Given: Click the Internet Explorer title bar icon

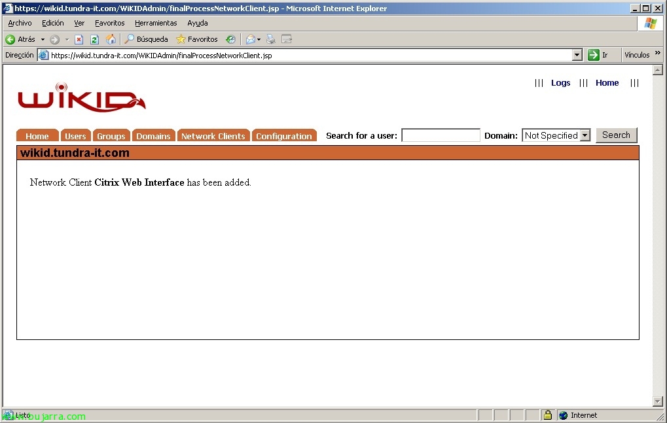Looking at the screenshot, I should pos(8,8).
